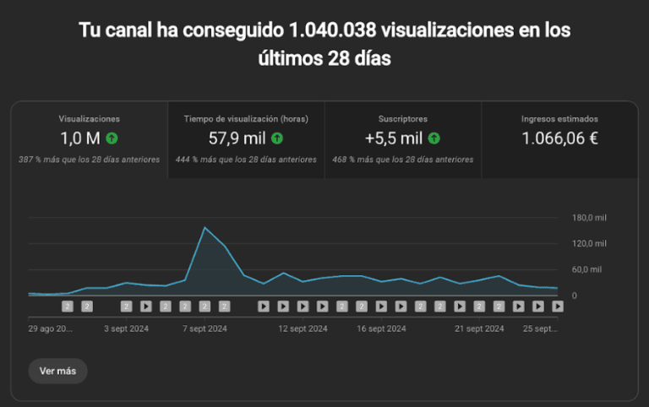
Task: Open the '2' video marker above 3 sept 2024
Action: coord(126,307)
